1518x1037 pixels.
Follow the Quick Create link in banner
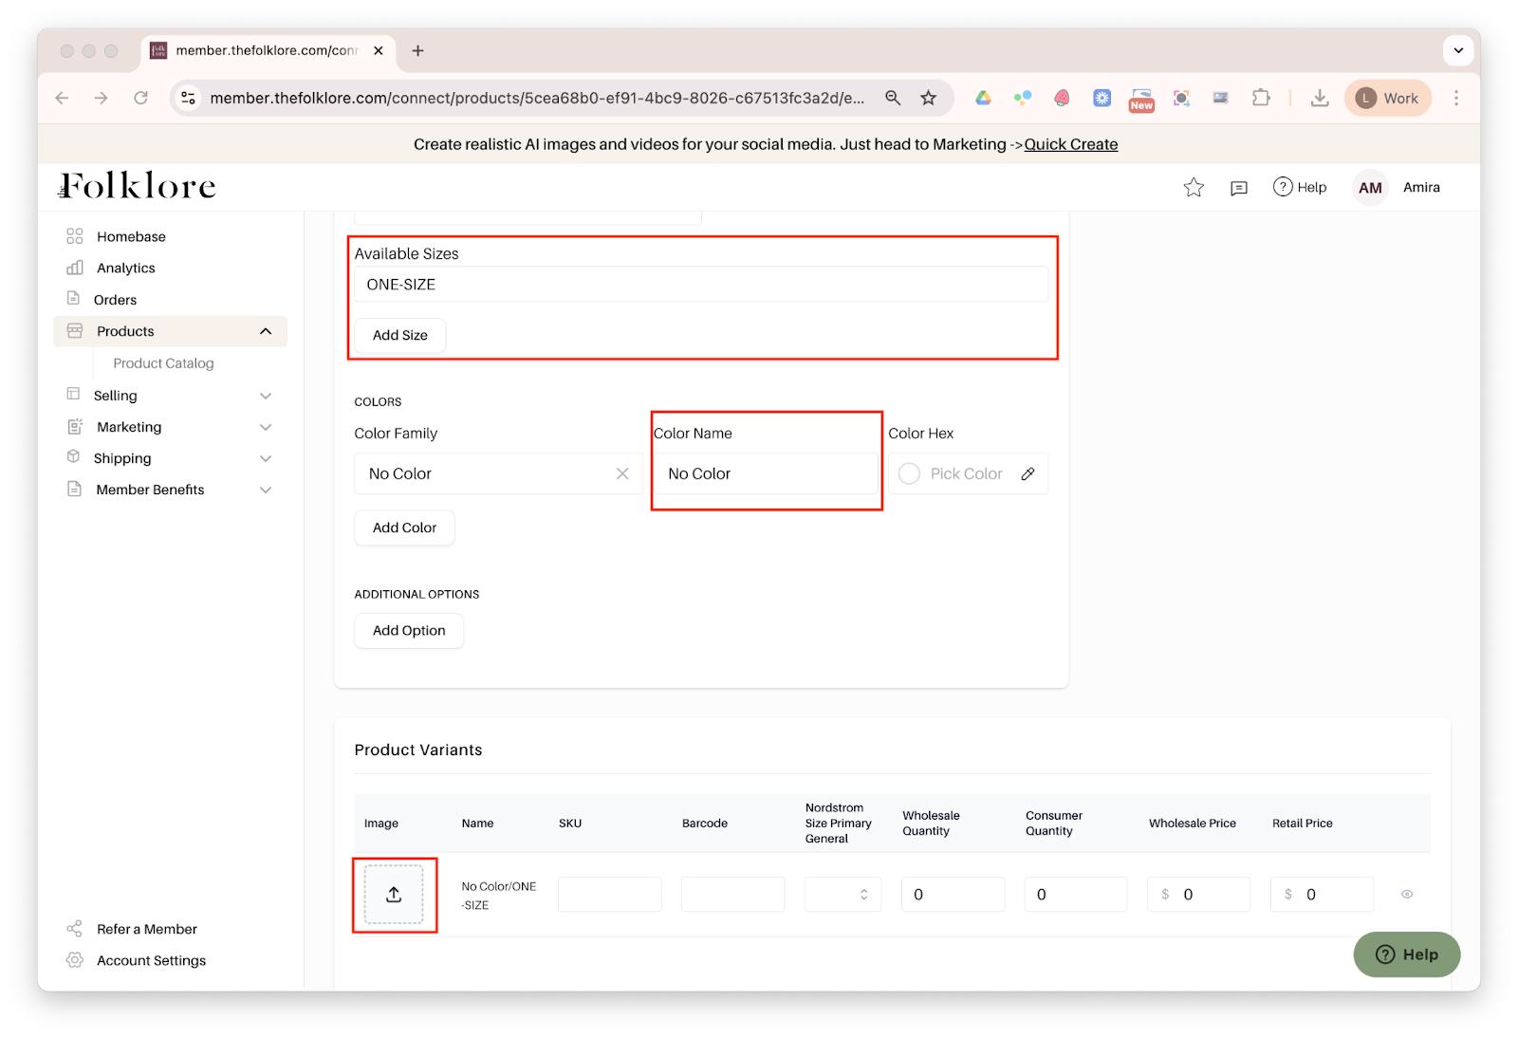tap(1070, 144)
